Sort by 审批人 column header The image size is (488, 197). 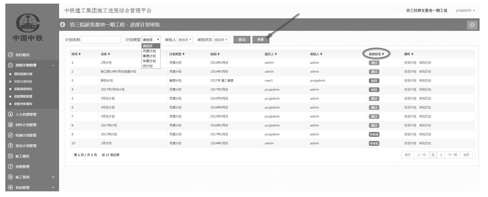pyautogui.click(x=316, y=54)
